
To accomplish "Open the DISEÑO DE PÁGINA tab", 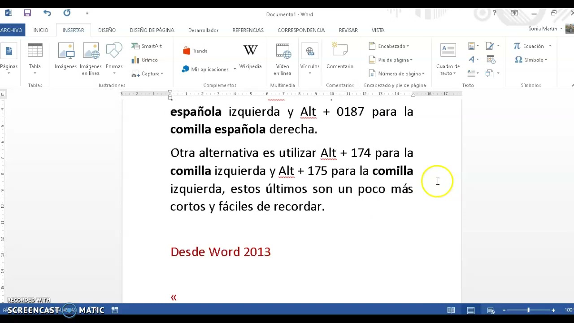I will coord(152,30).
